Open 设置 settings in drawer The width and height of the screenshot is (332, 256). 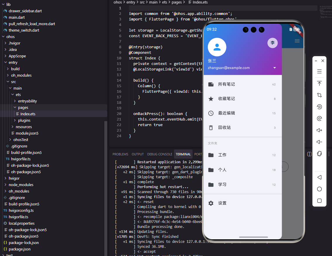point(243,203)
